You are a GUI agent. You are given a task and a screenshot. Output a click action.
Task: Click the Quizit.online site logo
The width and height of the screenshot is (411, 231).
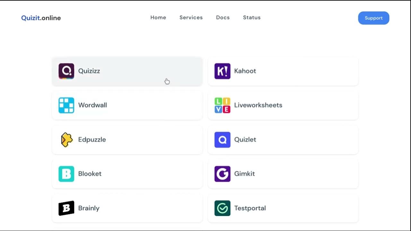tap(41, 18)
